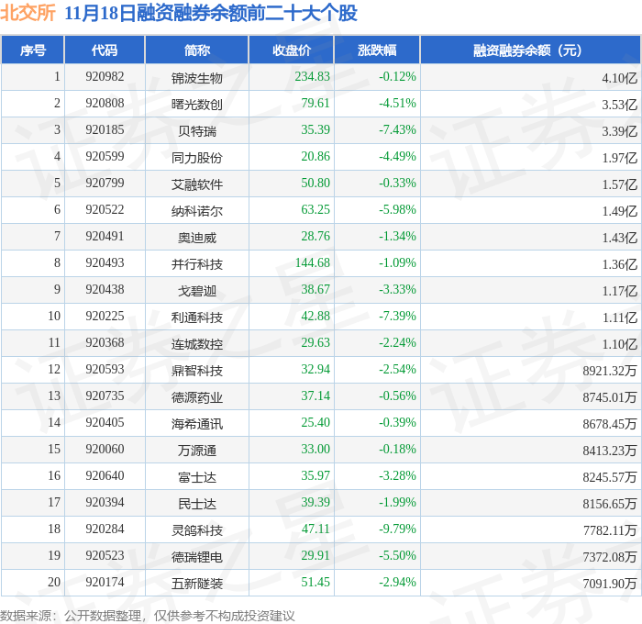Select stock name 灵鸽科技
Screen dimensions: 642x624
[197, 530]
